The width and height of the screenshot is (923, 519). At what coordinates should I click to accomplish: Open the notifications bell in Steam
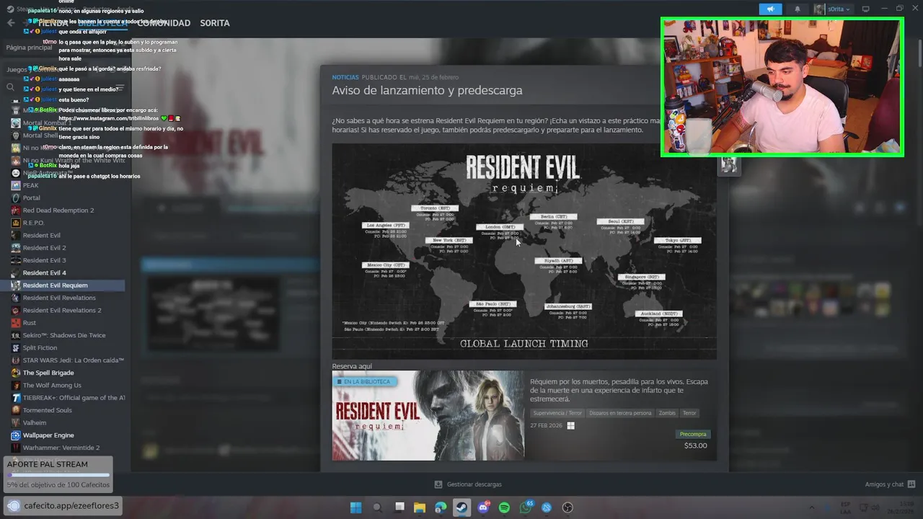pos(797,9)
